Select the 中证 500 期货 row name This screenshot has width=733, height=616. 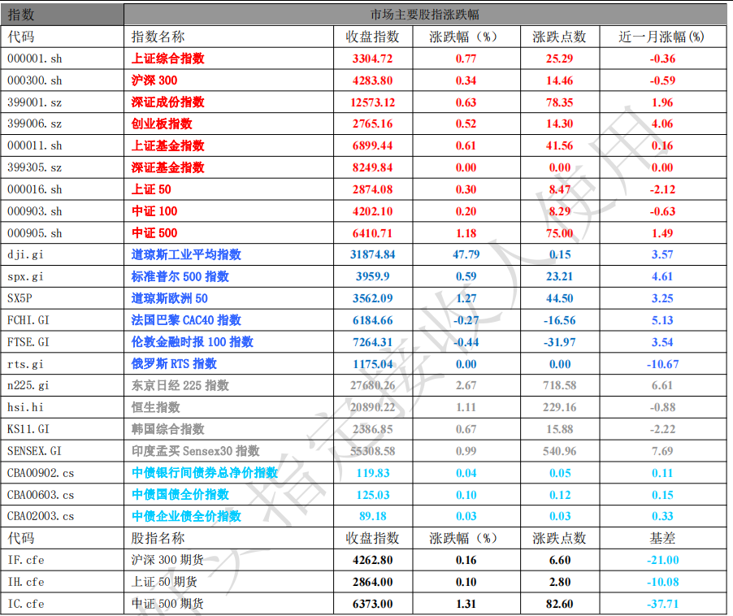[x=167, y=604]
